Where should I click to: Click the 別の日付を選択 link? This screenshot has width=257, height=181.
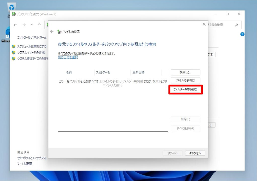pos(68,57)
